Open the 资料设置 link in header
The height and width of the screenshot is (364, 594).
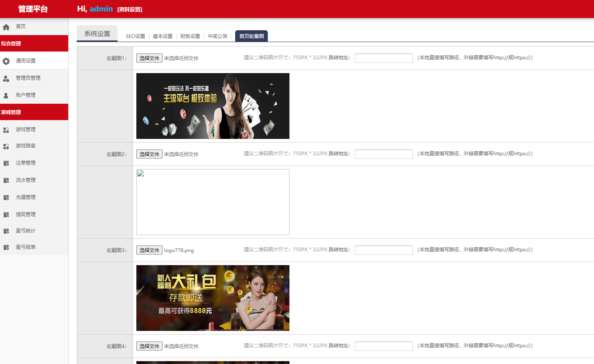tap(129, 9)
